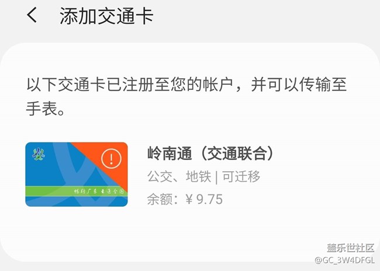Tap the description line starting 以下交通卡已注册
The width and height of the screenshot is (380, 271).
click(186, 85)
